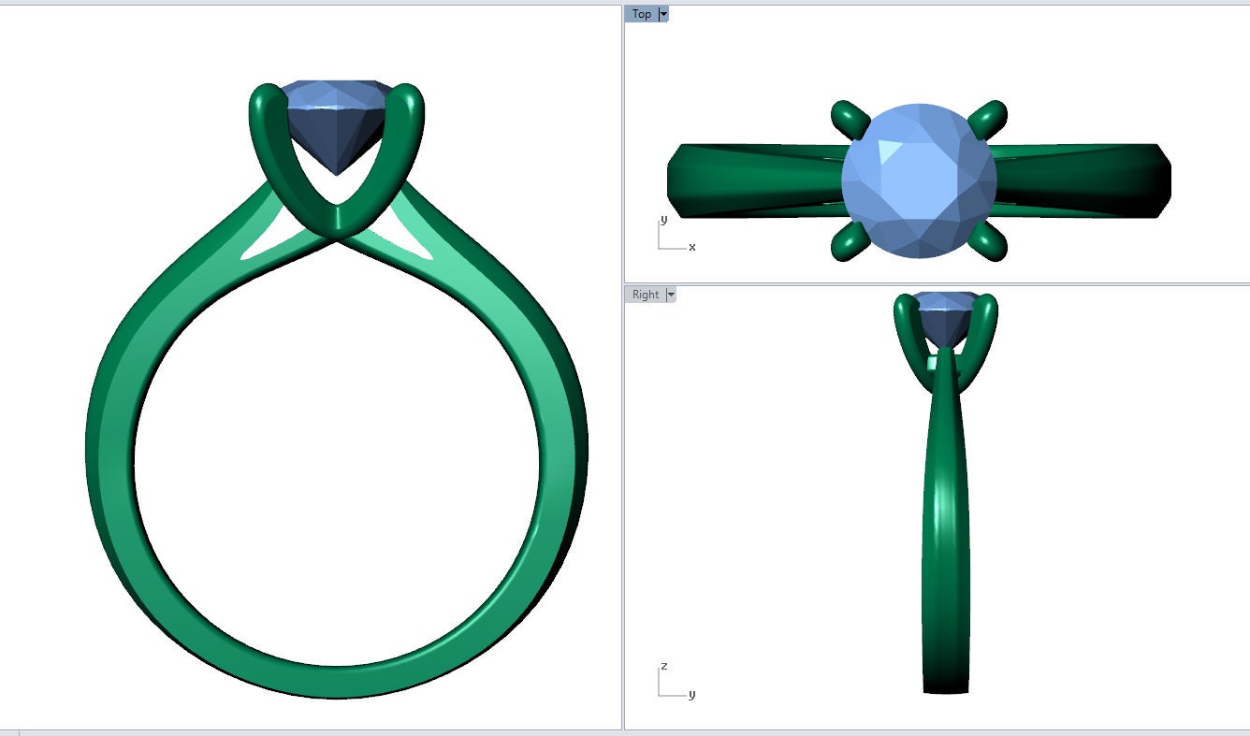Open the Right viewport dropdown arrow
Image resolution: width=1250 pixels, height=736 pixels.
673,295
